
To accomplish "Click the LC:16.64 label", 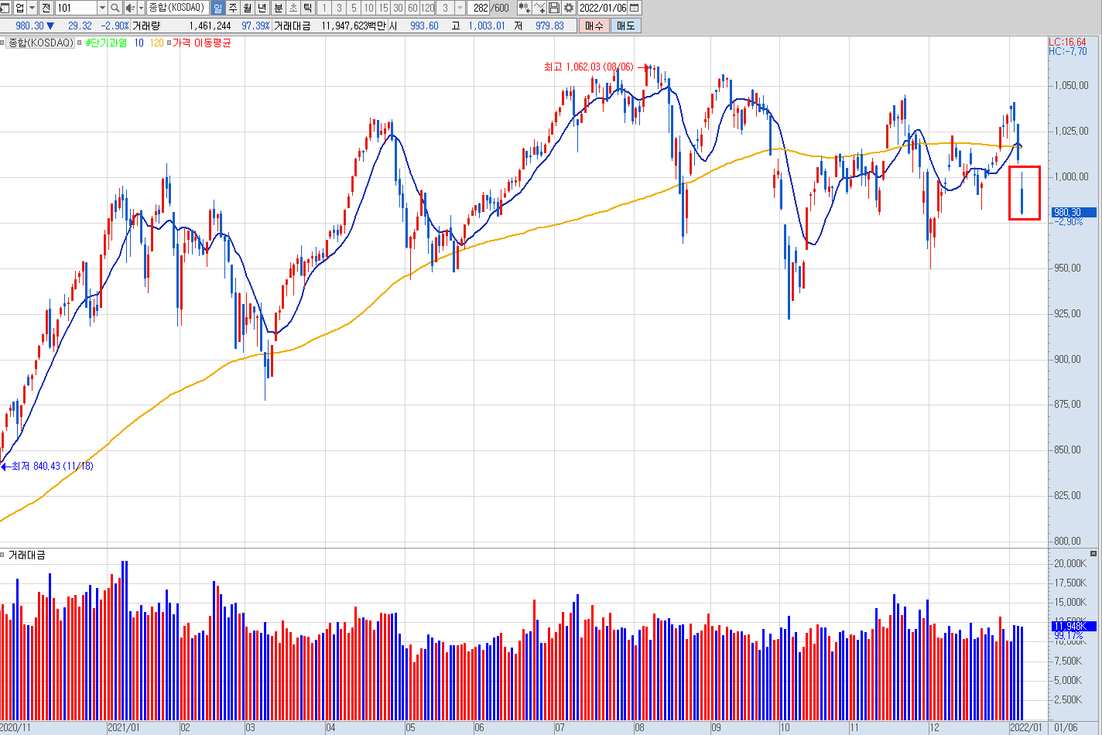I will 1067,42.
